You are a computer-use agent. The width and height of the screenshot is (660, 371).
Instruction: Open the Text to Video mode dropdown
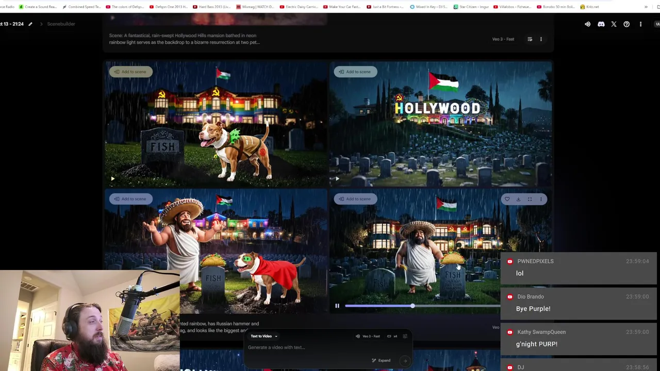click(264, 336)
